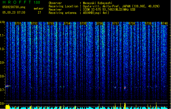171x109 pixels.
Task: Click the 0.7 kHz axis label
Action: [x=2, y=90]
